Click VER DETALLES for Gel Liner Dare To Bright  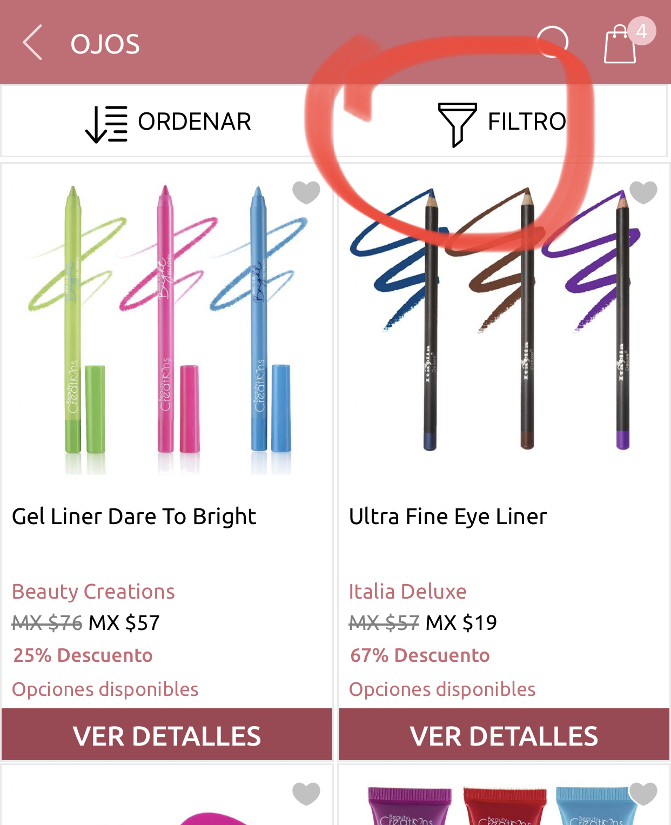pos(167,735)
